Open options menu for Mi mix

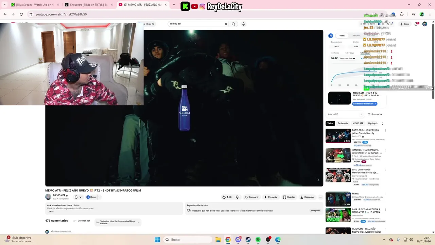[x=385, y=194]
